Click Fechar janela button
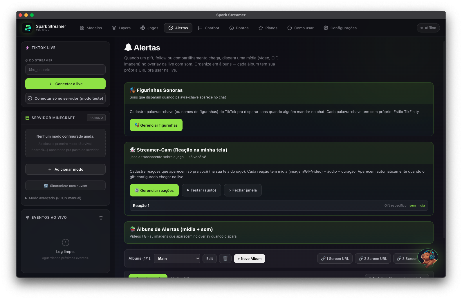462x299 pixels. [243, 190]
